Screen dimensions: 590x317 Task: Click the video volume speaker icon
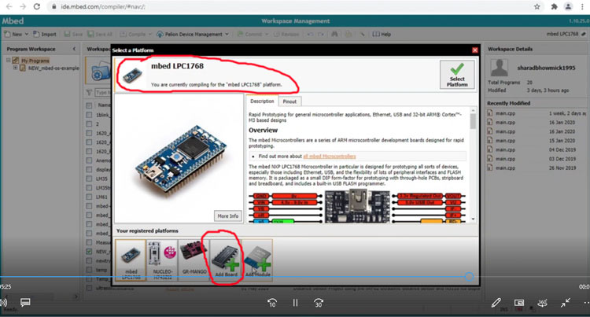[4, 302]
